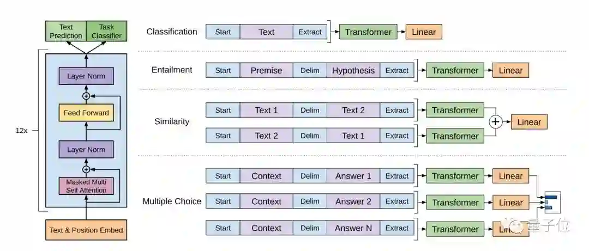
Task: Click the WeChat logo in the watermark
Action: pyautogui.click(x=515, y=225)
